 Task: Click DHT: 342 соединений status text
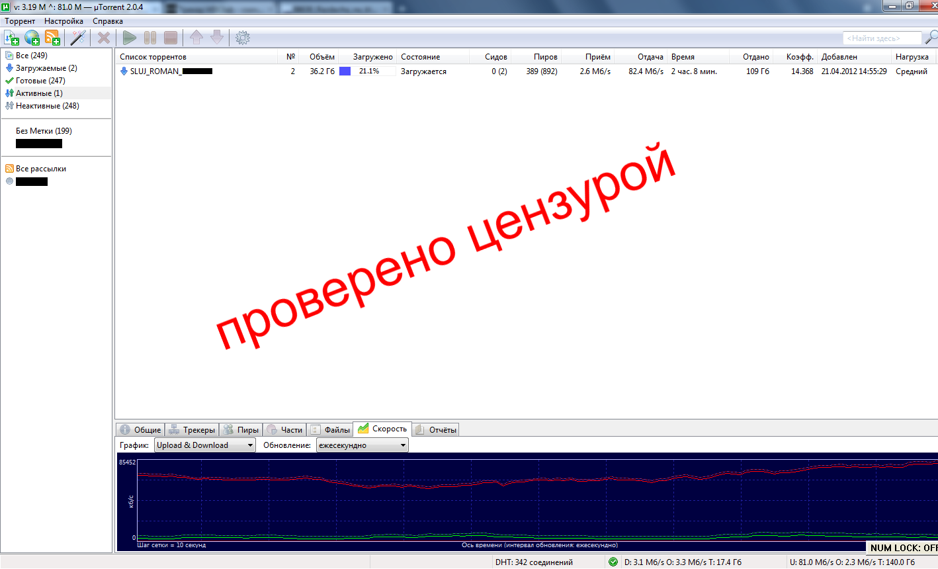(534, 562)
